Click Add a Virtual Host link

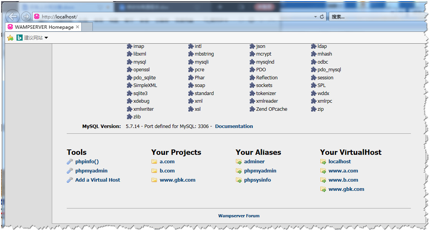(x=97, y=180)
